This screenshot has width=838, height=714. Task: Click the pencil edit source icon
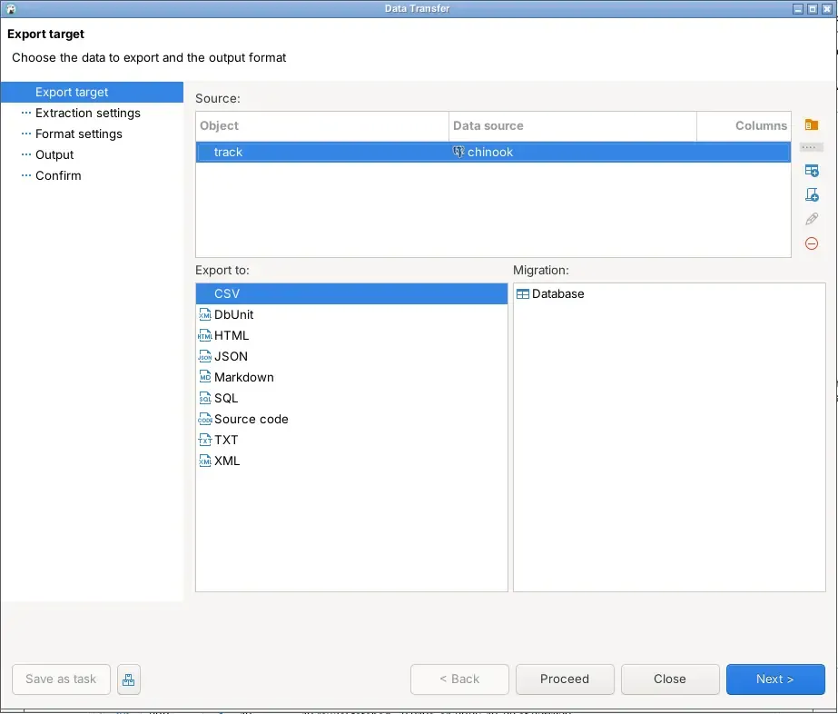click(x=812, y=219)
